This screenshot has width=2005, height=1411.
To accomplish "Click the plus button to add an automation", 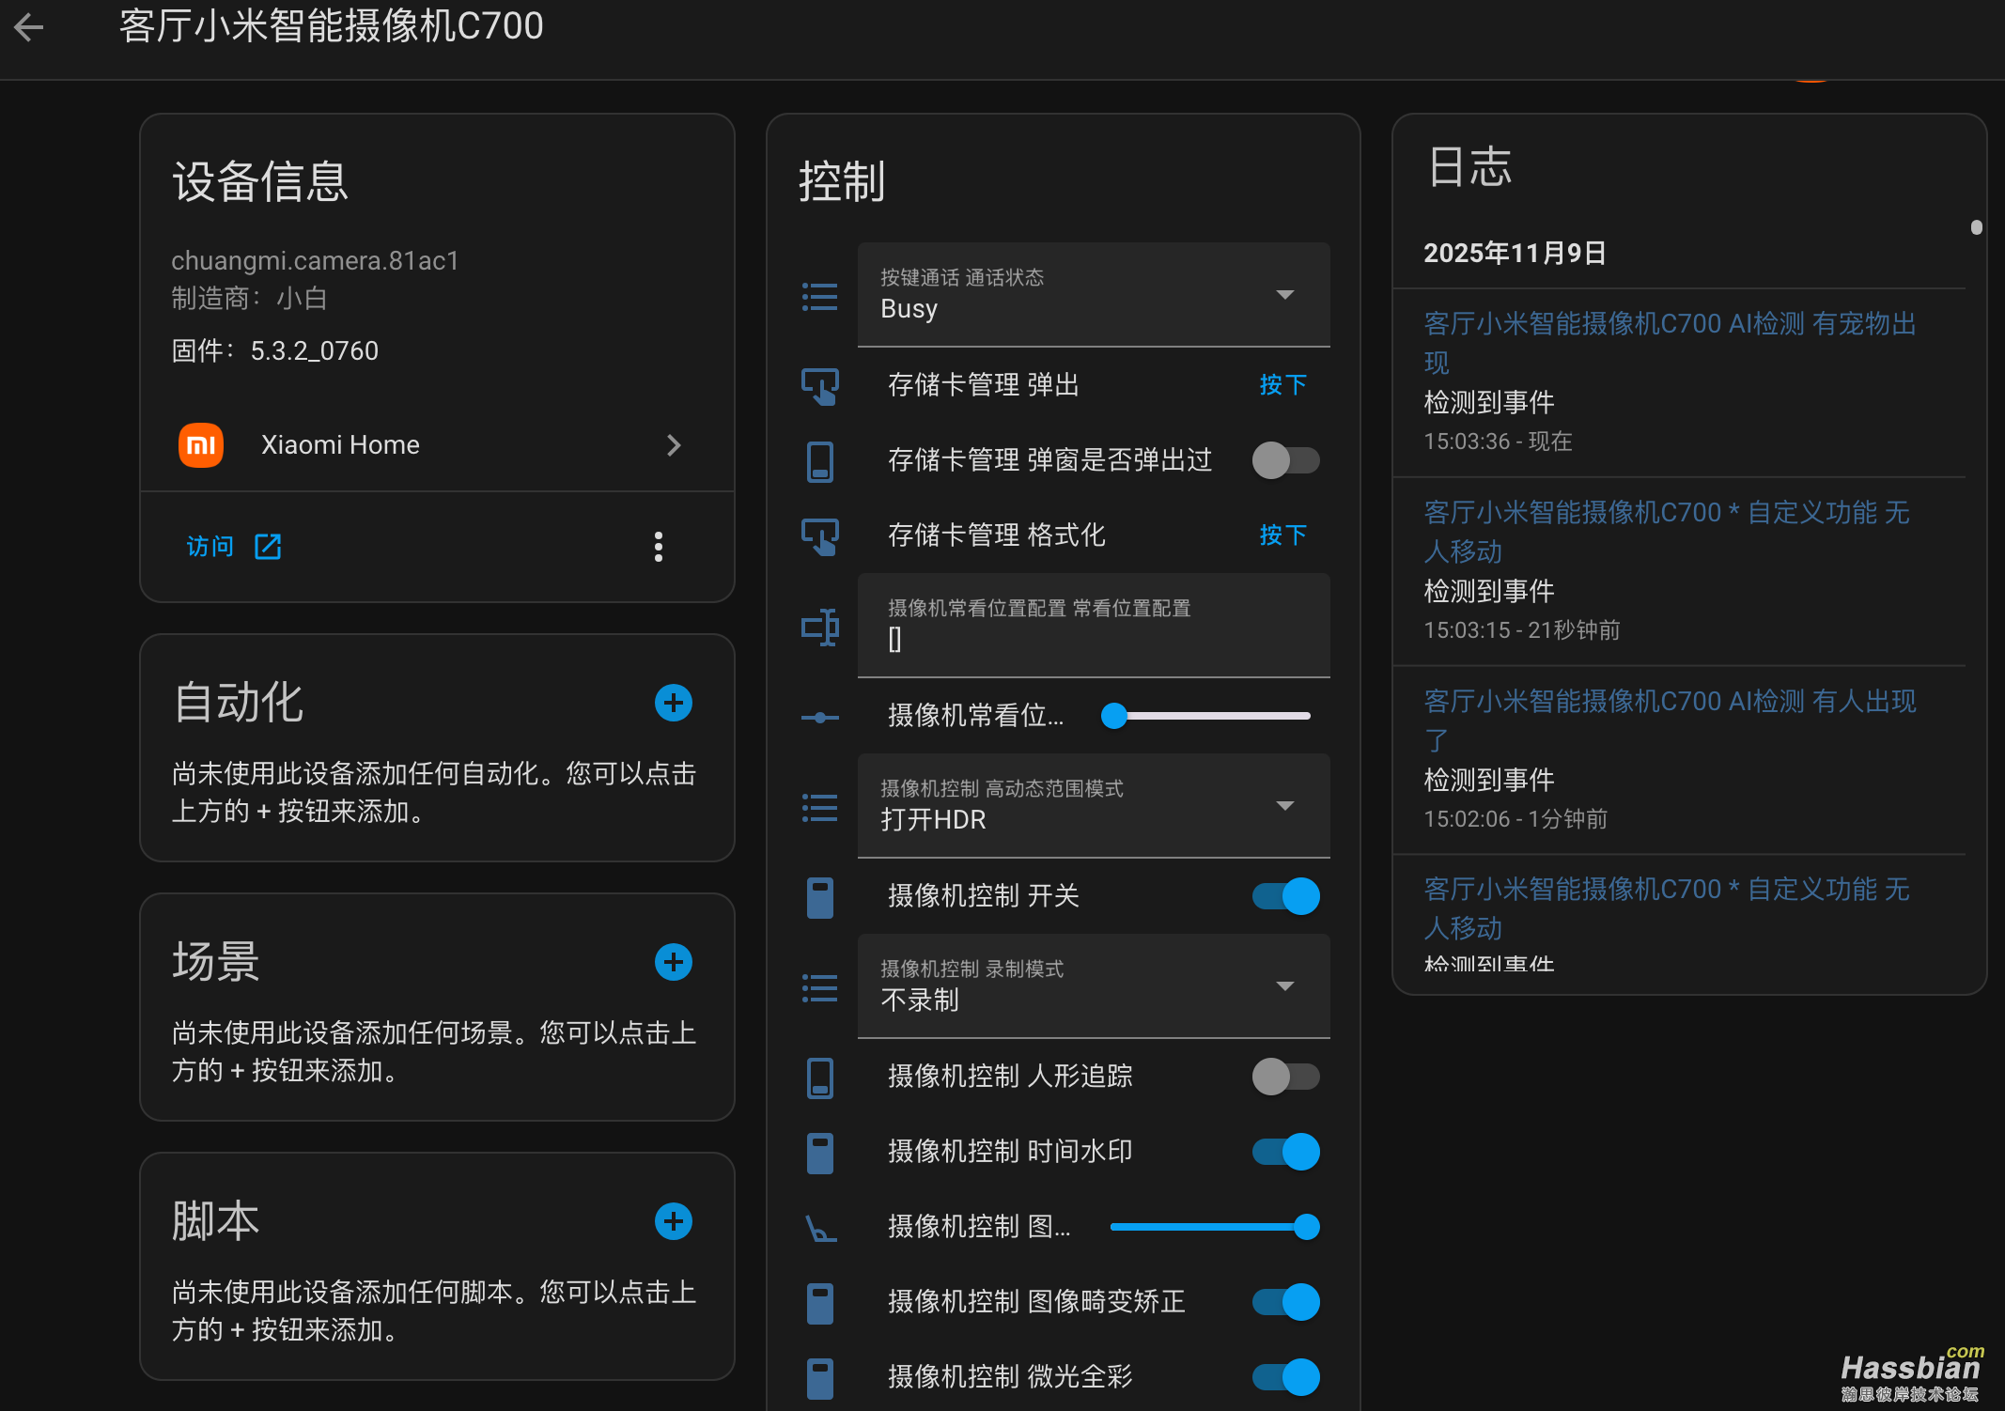I will tap(673, 702).
